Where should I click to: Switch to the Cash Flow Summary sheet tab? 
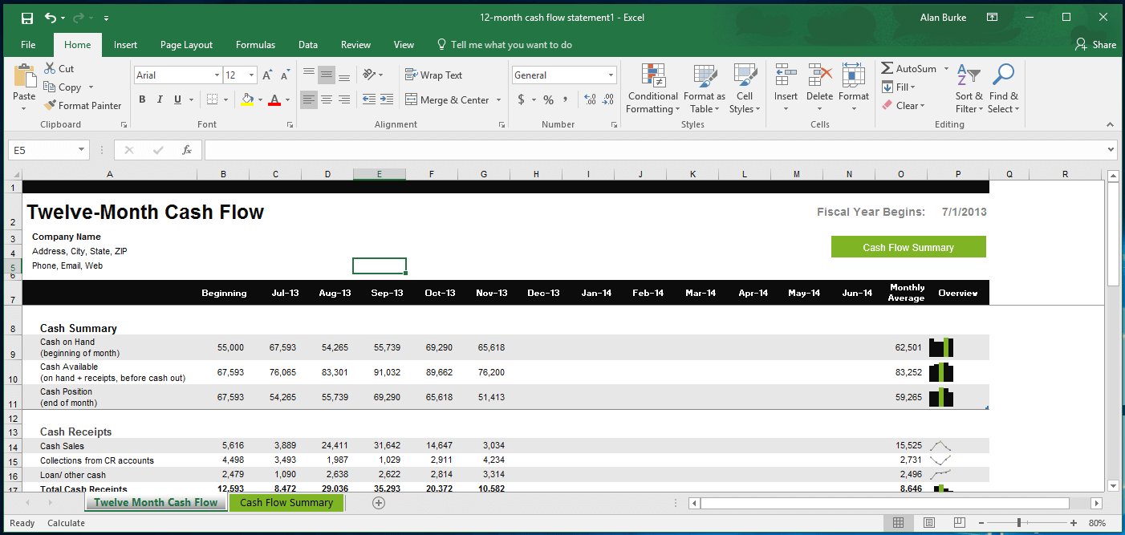[286, 503]
